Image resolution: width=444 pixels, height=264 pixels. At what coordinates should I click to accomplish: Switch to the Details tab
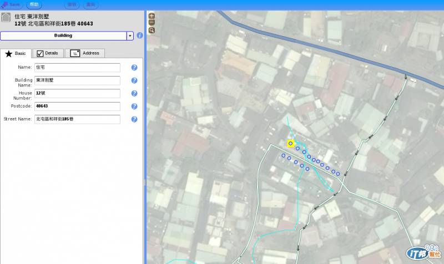pos(48,53)
